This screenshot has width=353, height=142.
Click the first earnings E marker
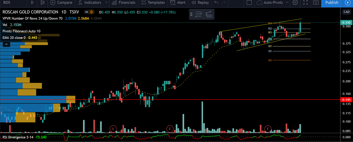click(113, 128)
